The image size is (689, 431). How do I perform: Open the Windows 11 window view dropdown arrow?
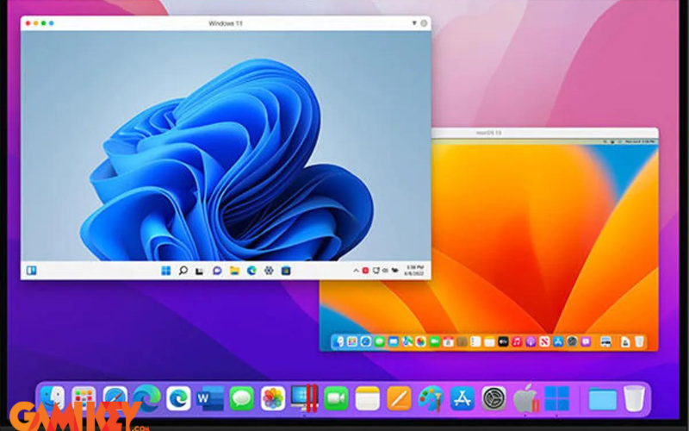click(x=414, y=23)
